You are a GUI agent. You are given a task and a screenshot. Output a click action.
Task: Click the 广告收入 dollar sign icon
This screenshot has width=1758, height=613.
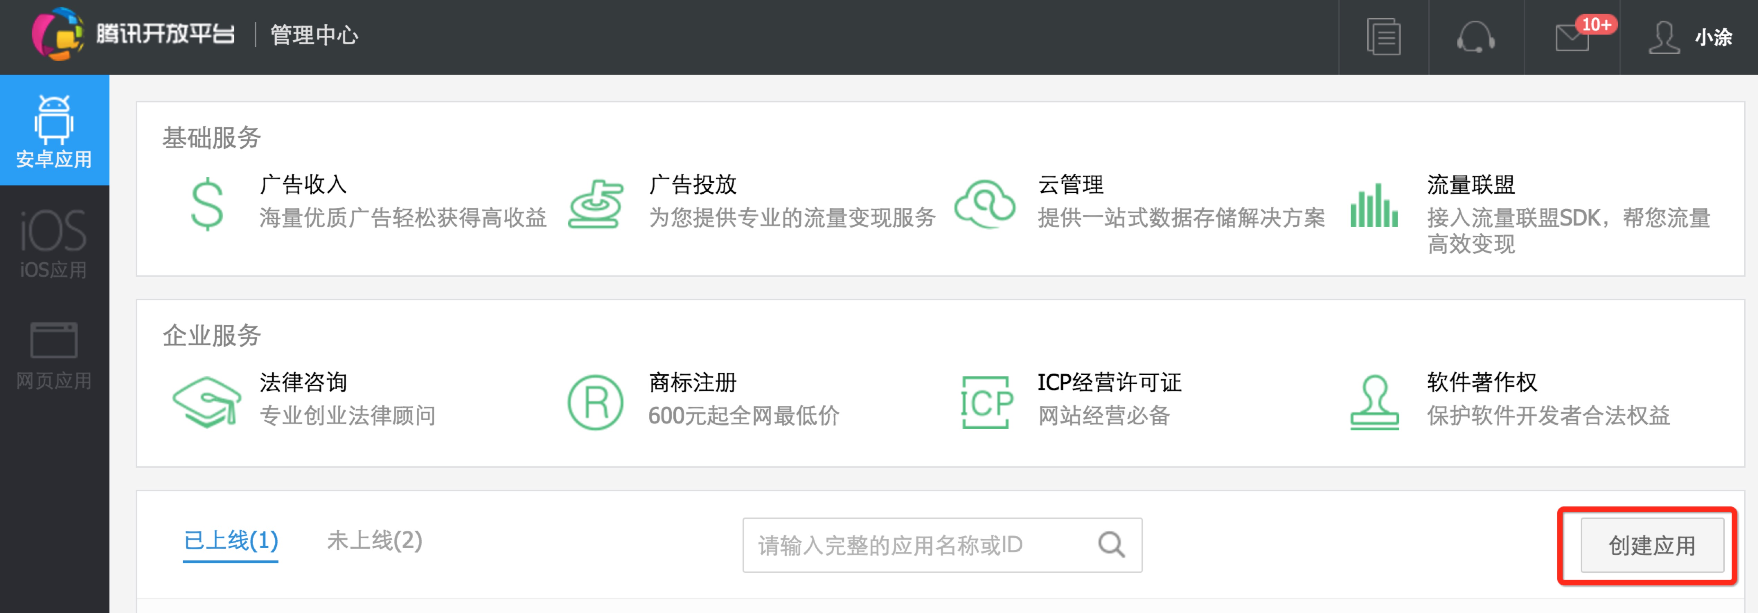[207, 204]
